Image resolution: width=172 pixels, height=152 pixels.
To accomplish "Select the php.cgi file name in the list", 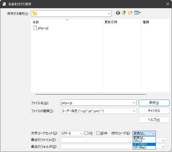I will coord(43,28).
